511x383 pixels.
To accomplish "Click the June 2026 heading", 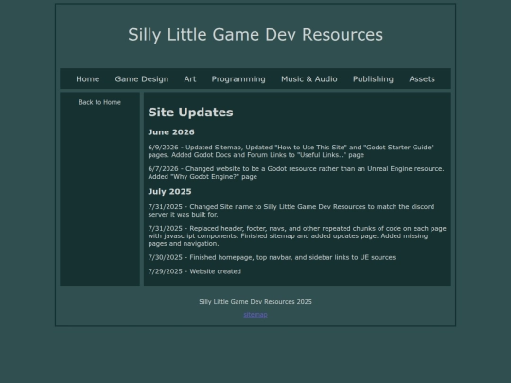I will pos(171,131).
